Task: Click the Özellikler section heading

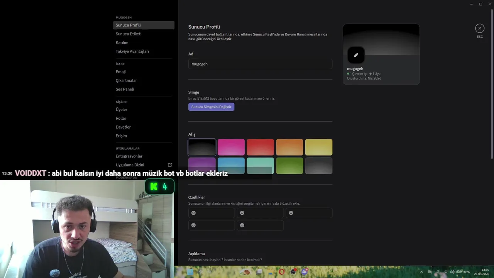Action: pyautogui.click(x=196, y=197)
